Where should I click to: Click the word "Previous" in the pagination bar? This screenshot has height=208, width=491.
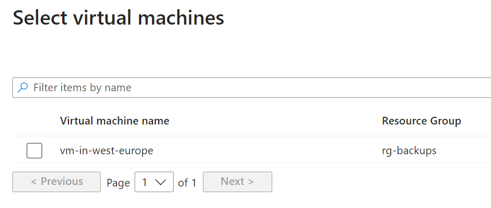pyautogui.click(x=62, y=181)
